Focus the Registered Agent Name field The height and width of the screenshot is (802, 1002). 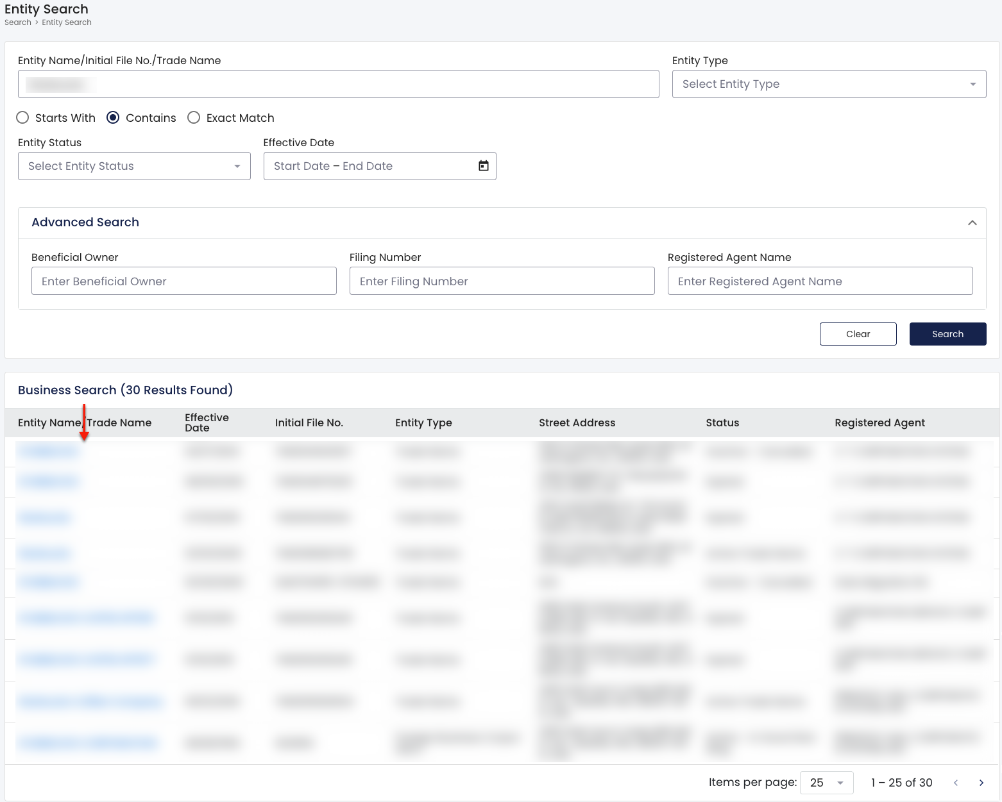tap(820, 281)
